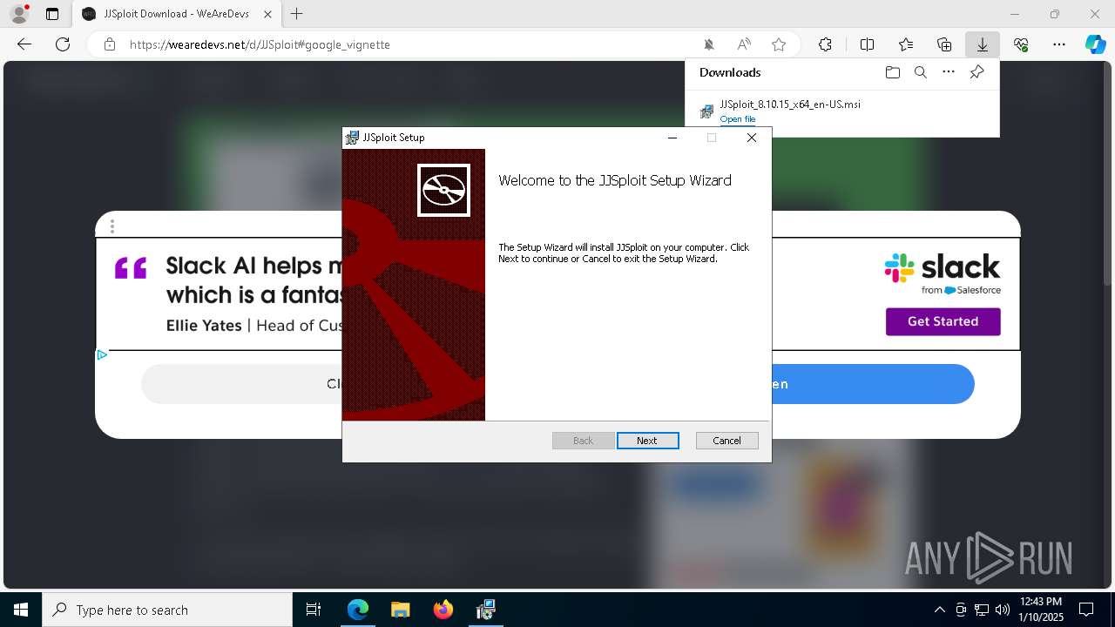Image resolution: width=1115 pixels, height=627 pixels.
Task: Open Browser essentials heart icon
Action: click(x=1021, y=44)
